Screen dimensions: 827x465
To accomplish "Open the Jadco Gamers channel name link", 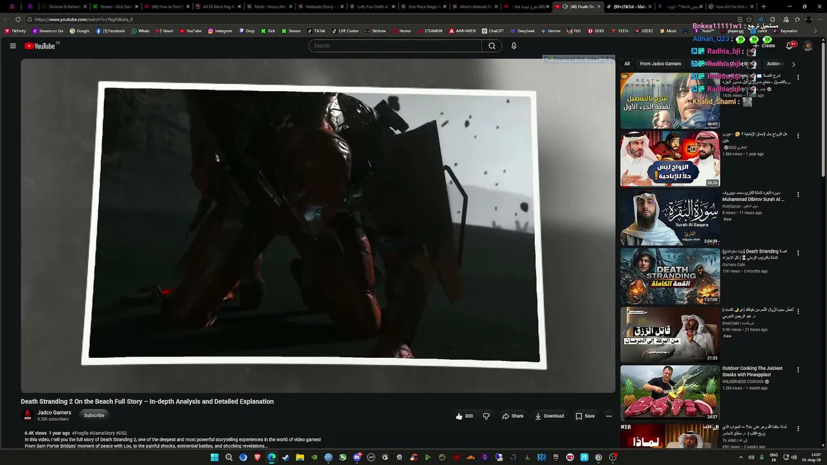I will [x=54, y=413].
